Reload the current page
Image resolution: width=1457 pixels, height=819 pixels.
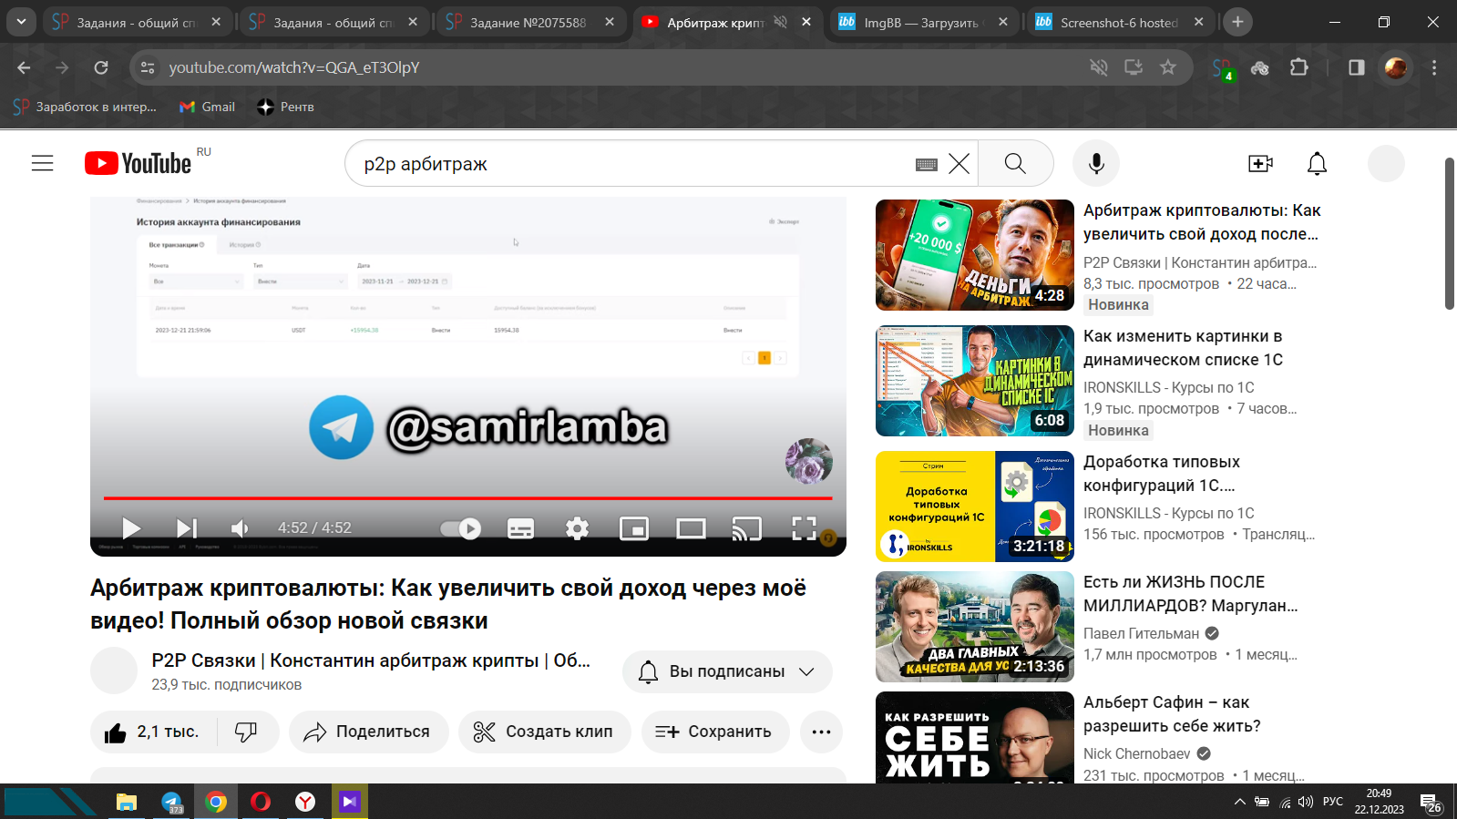coord(101,67)
